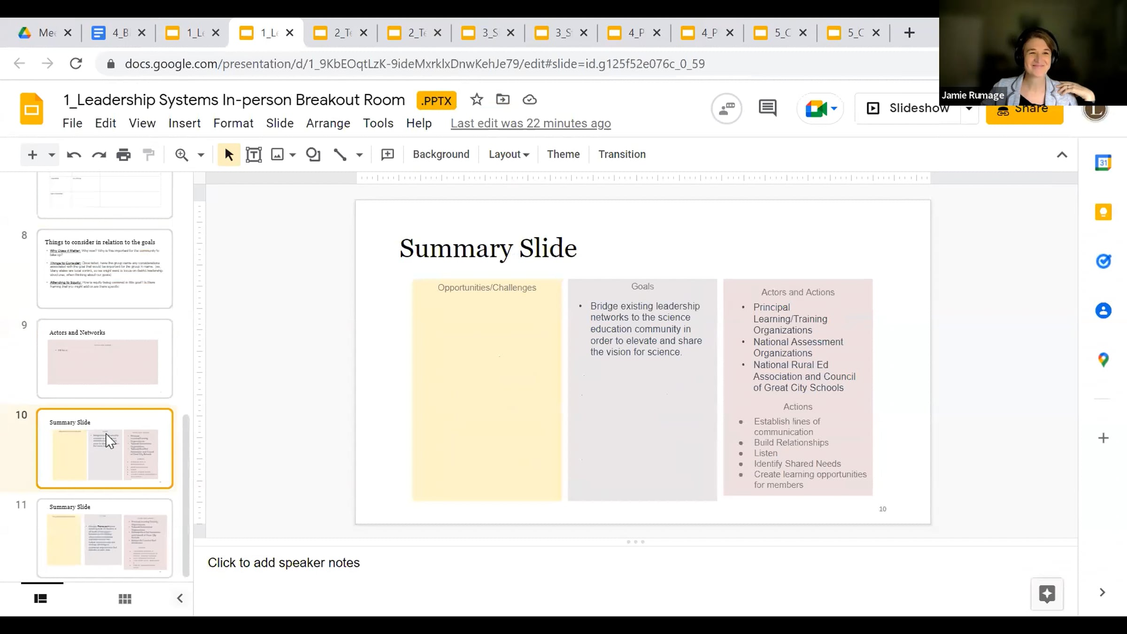The width and height of the screenshot is (1127, 634).
Task: Open the Layout dropdown
Action: tap(509, 155)
